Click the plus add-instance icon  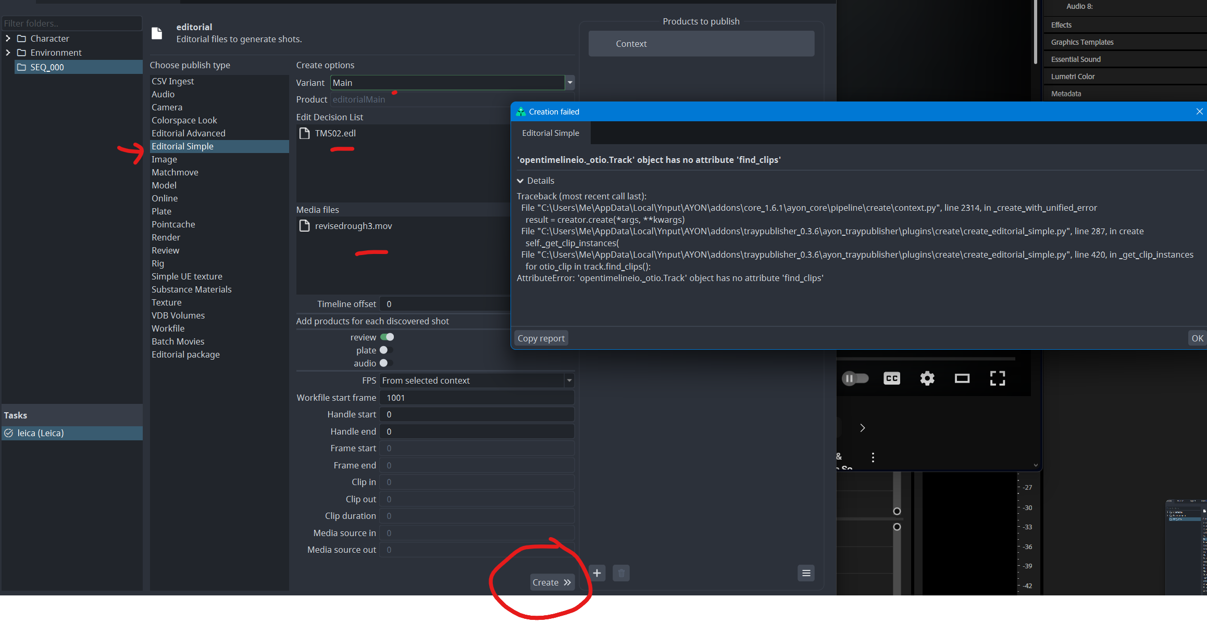[597, 573]
